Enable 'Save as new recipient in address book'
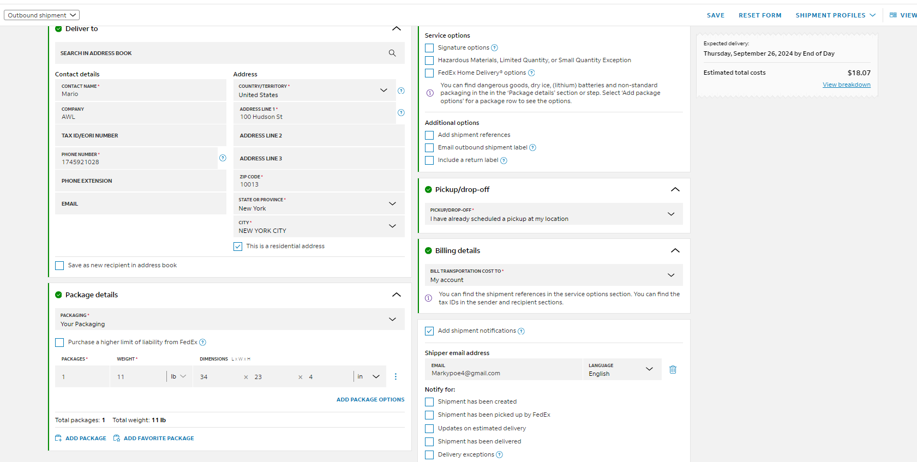The height and width of the screenshot is (462, 917). coord(59,266)
